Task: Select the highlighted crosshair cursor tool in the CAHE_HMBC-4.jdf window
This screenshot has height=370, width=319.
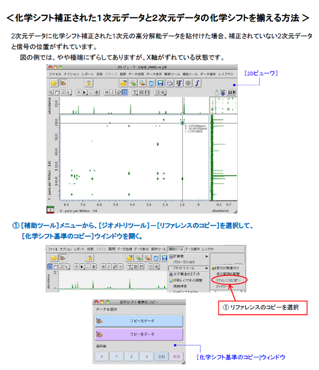Action: tap(125, 92)
